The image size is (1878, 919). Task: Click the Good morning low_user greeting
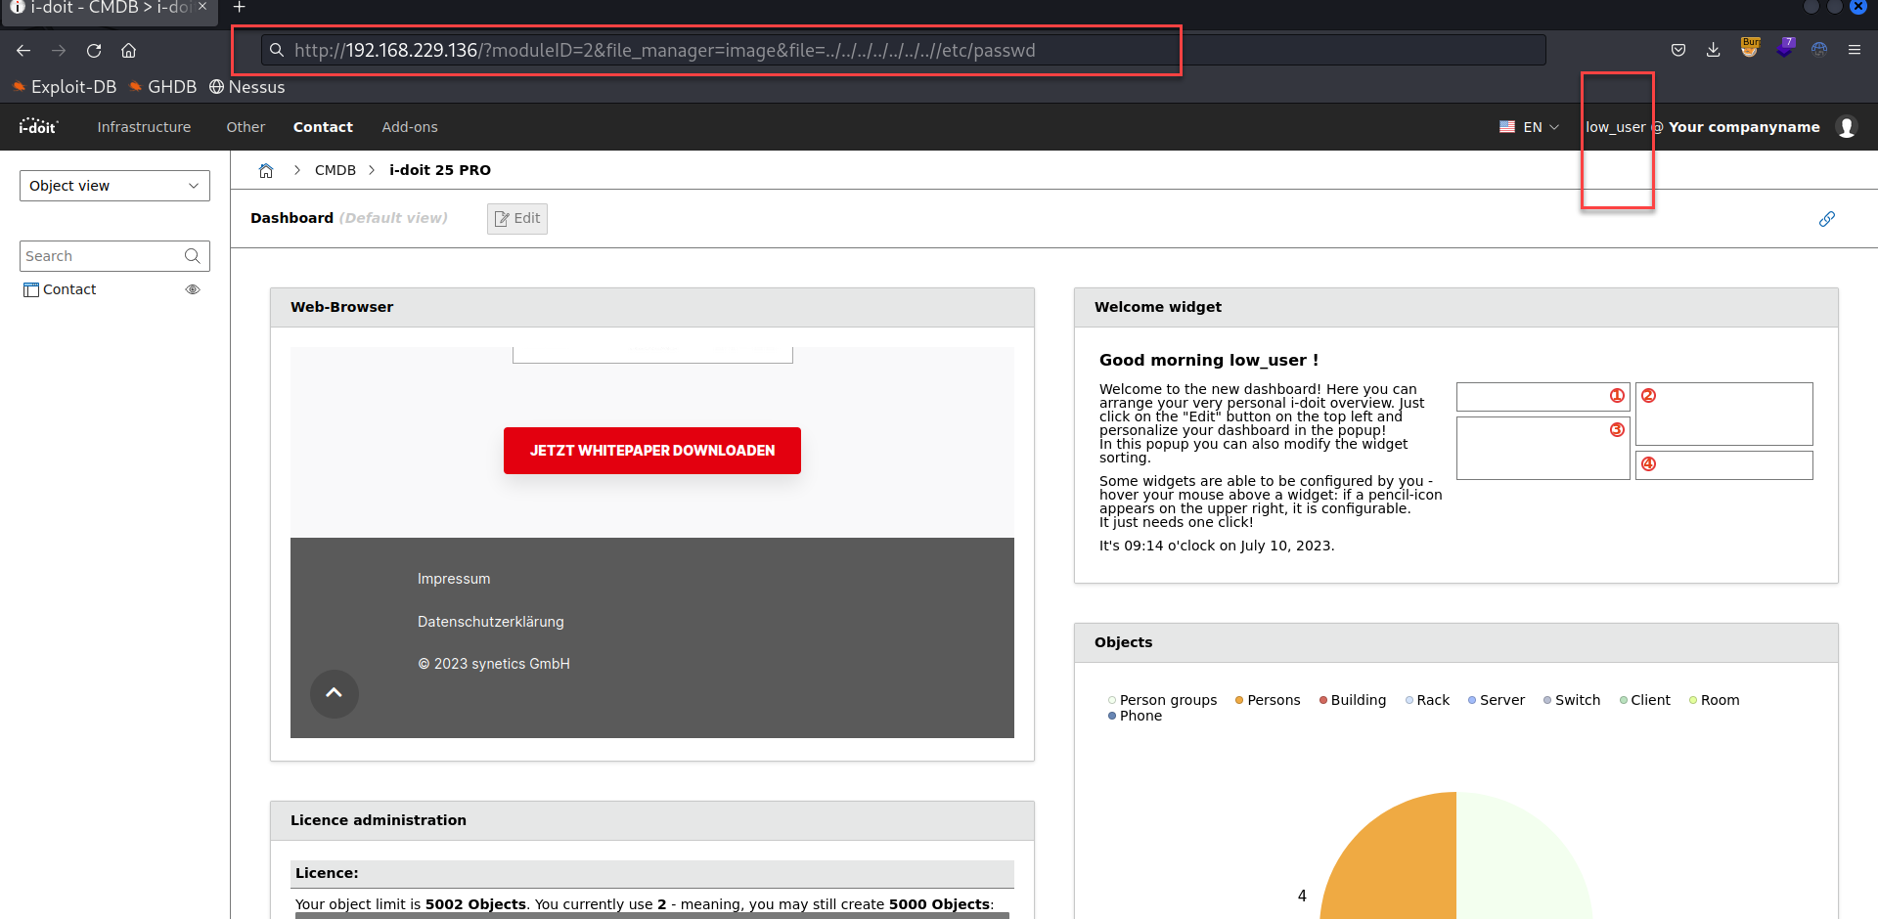click(1209, 360)
